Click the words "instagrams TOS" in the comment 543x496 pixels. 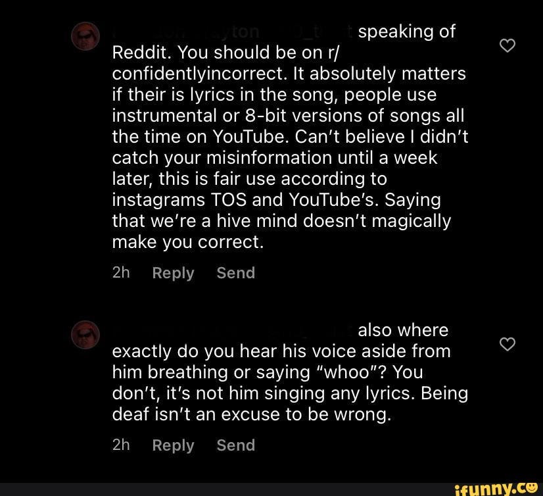click(x=179, y=201)
